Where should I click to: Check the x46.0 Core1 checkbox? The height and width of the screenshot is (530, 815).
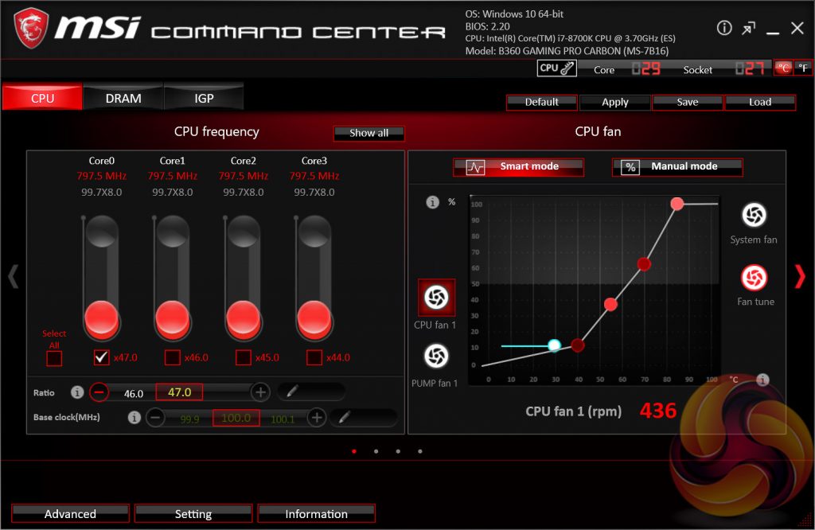point(172,357)
